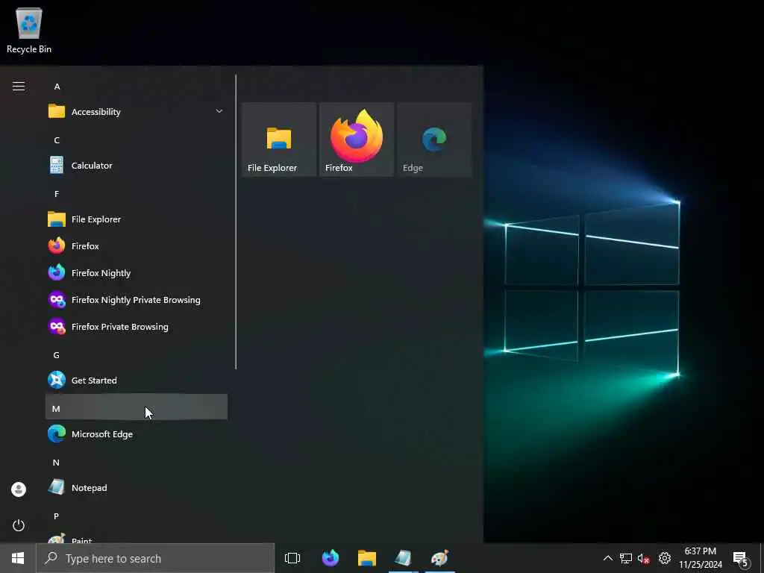Open Firefox Nightly Private Browsing
Image resolution: width=764 pixels, height=573 pixels.
137,300
